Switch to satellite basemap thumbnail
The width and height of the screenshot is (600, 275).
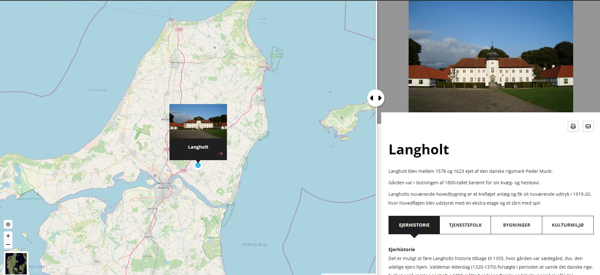coord(16,263)
